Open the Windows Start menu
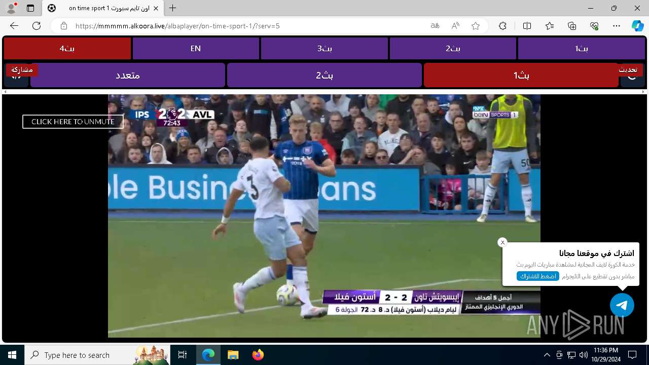 12,355
